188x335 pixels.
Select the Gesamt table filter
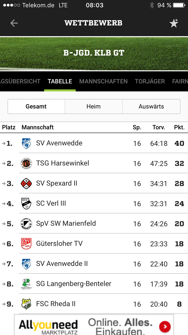click(36, 106)
